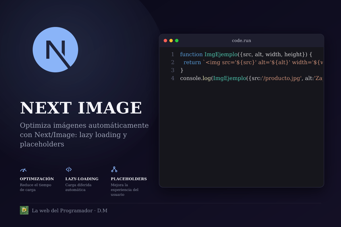
Task: Click the speedometer icon above Optimización
Action: click(x=23, y=170)
